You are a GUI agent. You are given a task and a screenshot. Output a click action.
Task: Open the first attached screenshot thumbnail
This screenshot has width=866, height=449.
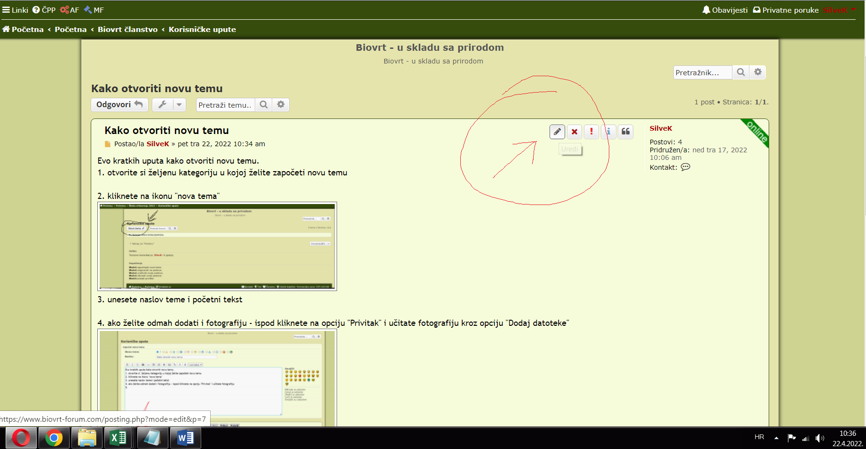(x=217, y=246)
